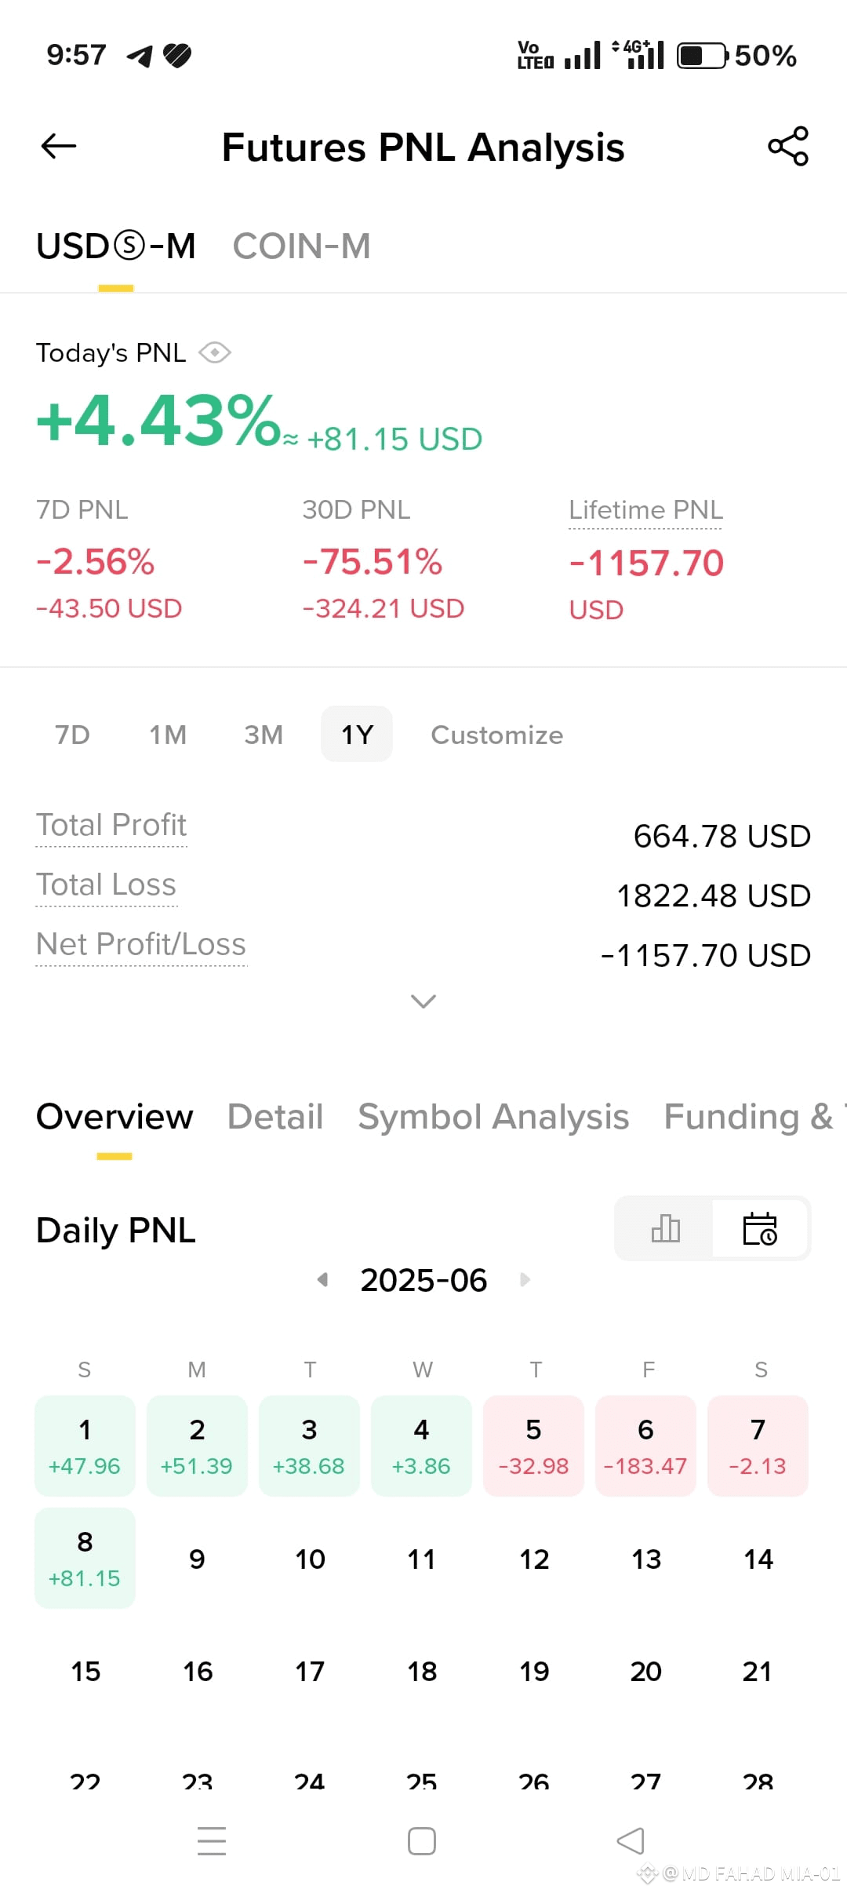This screenshot has height=1893, width=847.
Task: Tap Android home square icon
Action: (x=422, y=1840)
